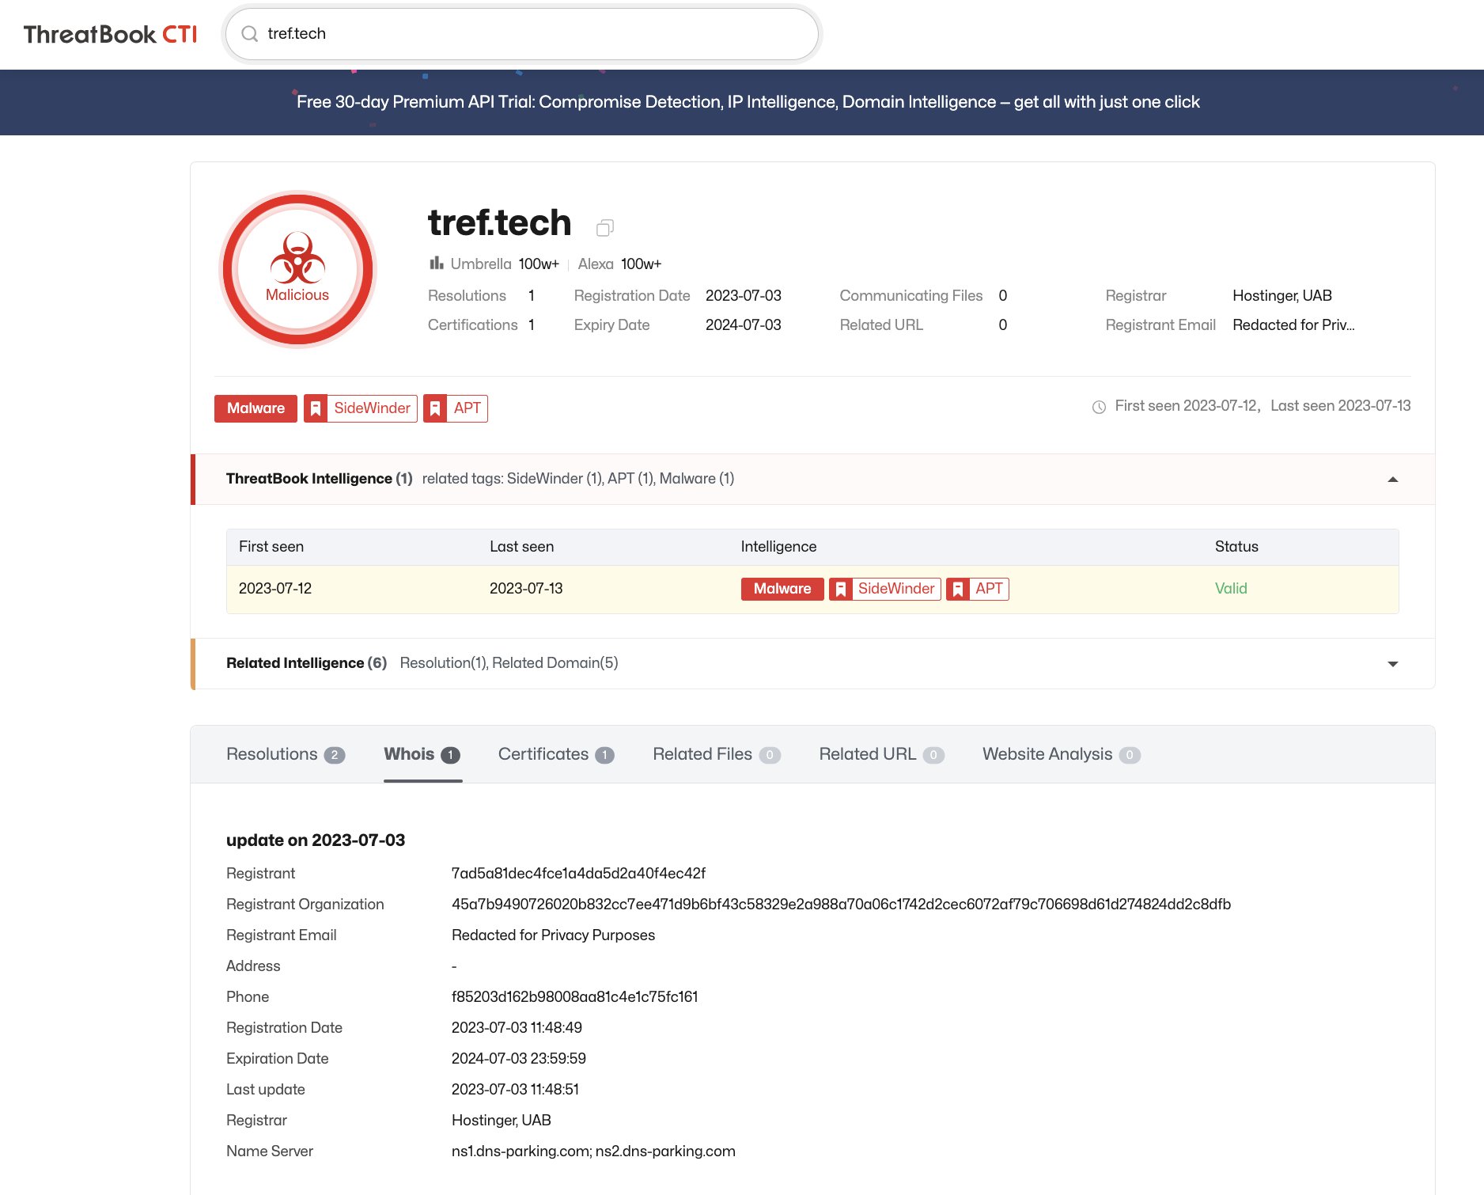Click the bookmark icon on the APT tag
Screen dimensions: 1484x1195
434,408
